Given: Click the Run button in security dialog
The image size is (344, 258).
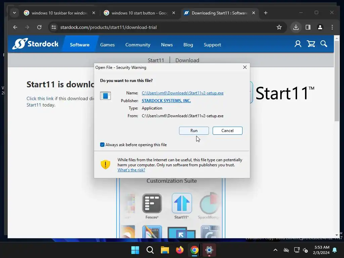Looking at the screenshot, I should 194,131.
